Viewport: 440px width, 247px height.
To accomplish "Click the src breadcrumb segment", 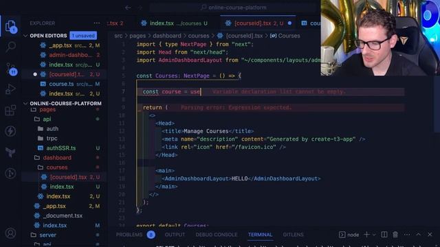I will click(x=118, y=36).
